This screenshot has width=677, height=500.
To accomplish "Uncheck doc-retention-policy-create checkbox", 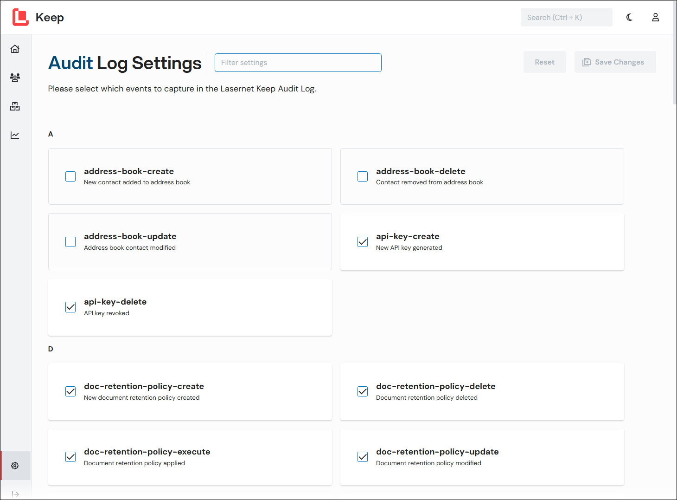I will [70, 391].
